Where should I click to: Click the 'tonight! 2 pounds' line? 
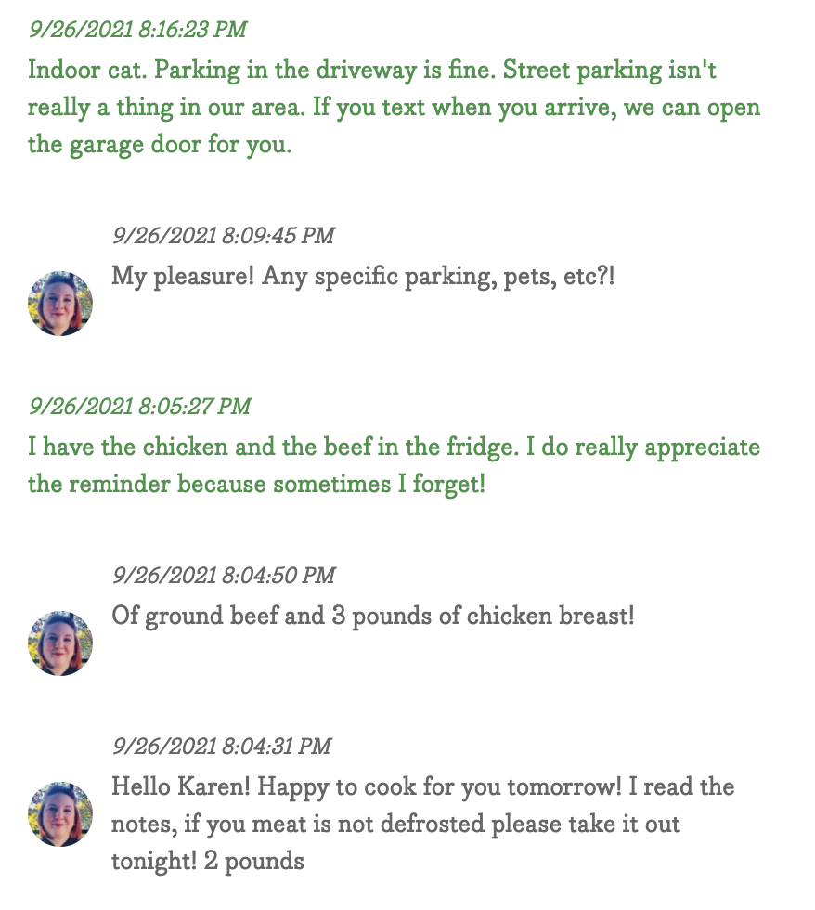(x=208, y=862)
